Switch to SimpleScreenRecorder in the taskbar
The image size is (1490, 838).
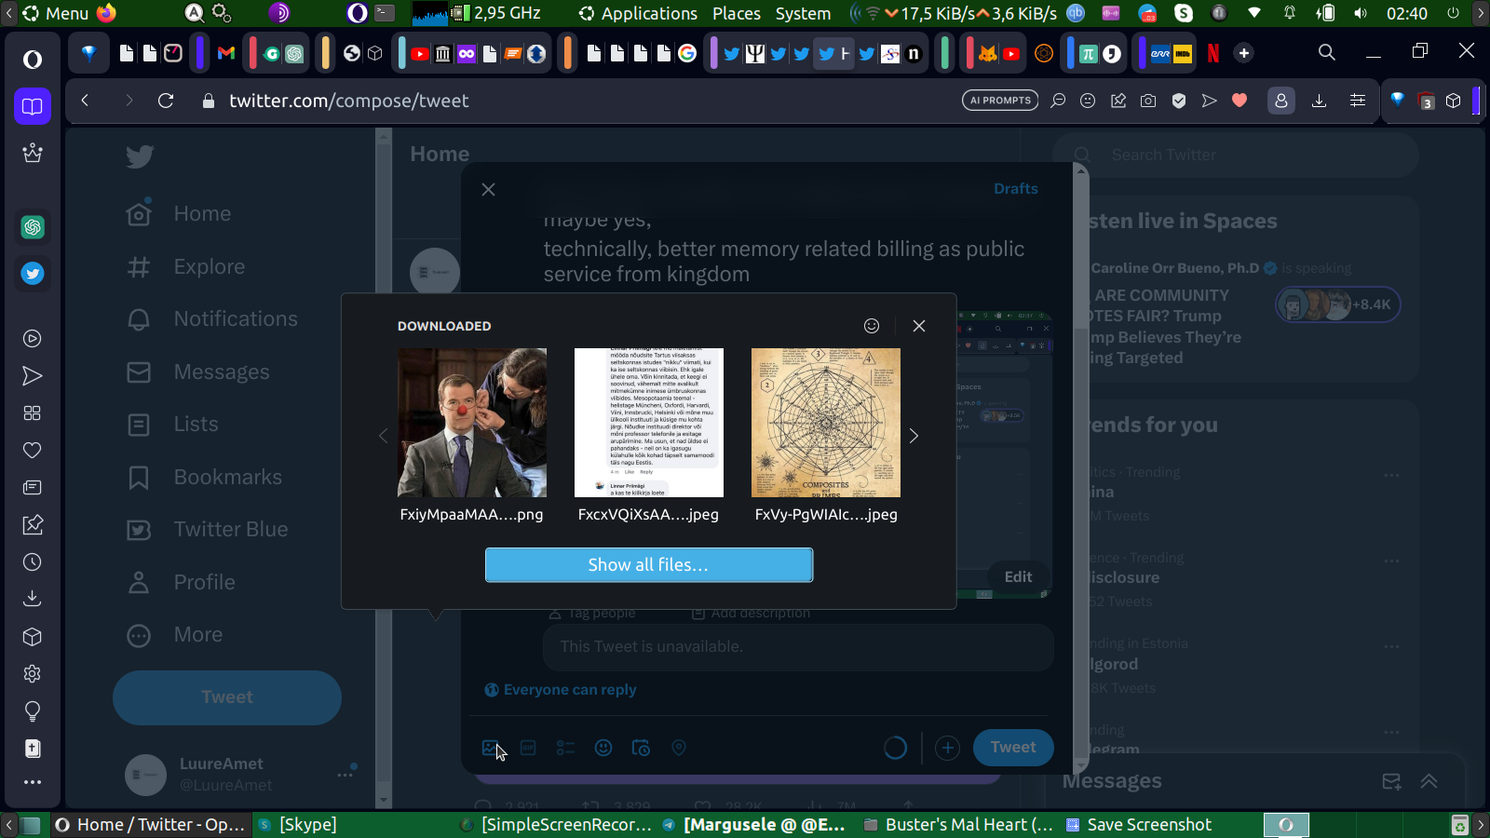[557, 825]
